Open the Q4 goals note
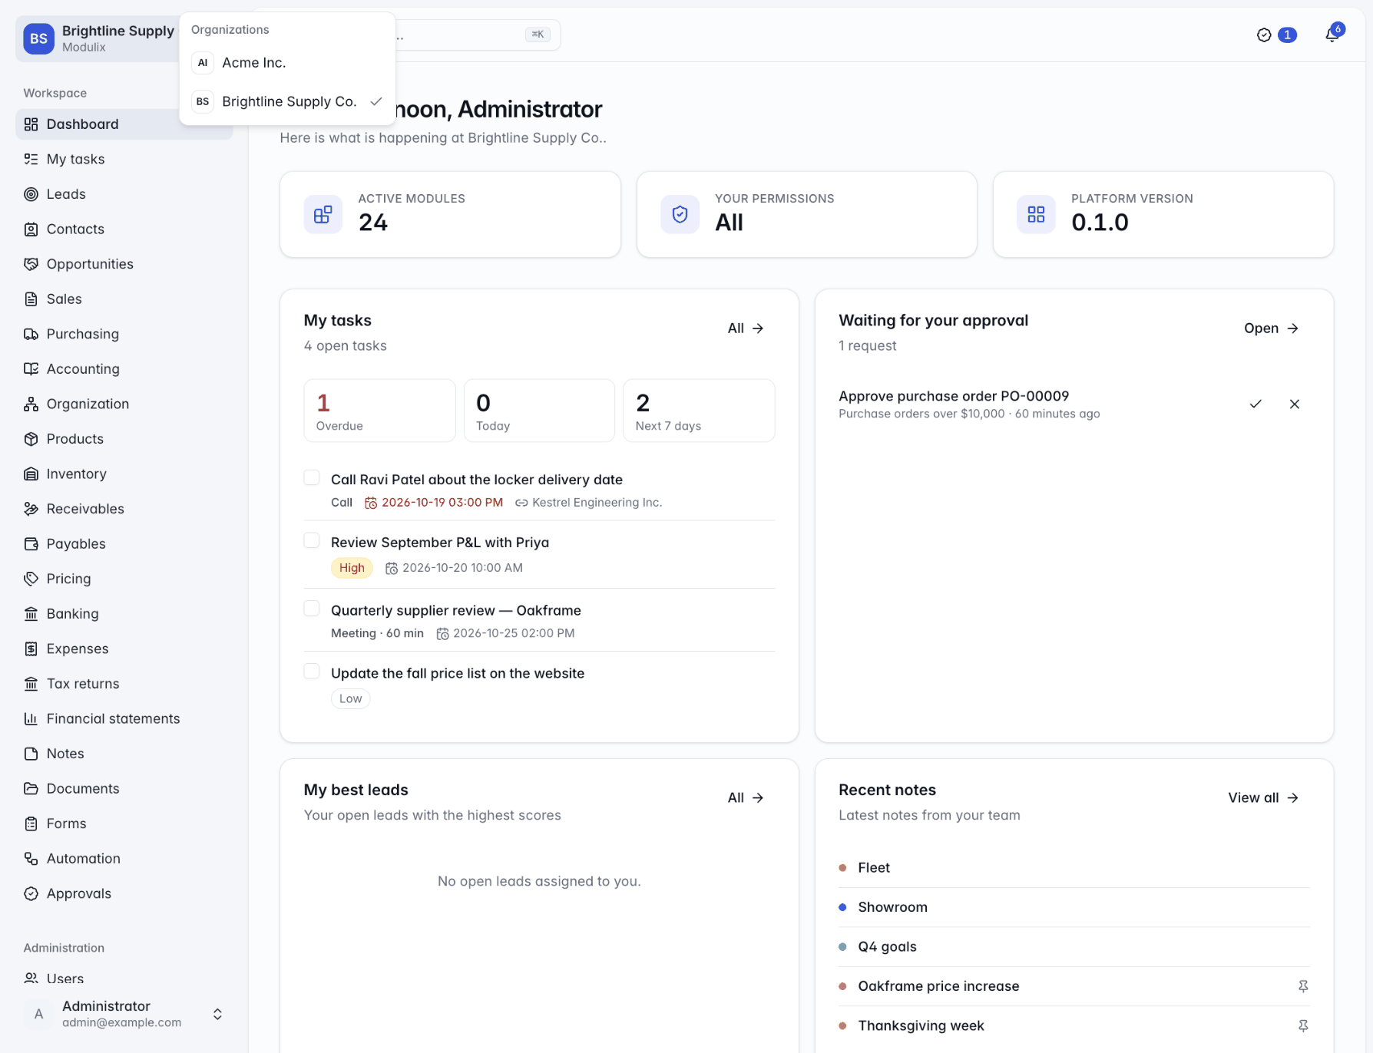Image resolution: width=1373 pixels, height=1053 pixels. (1074, 947)
